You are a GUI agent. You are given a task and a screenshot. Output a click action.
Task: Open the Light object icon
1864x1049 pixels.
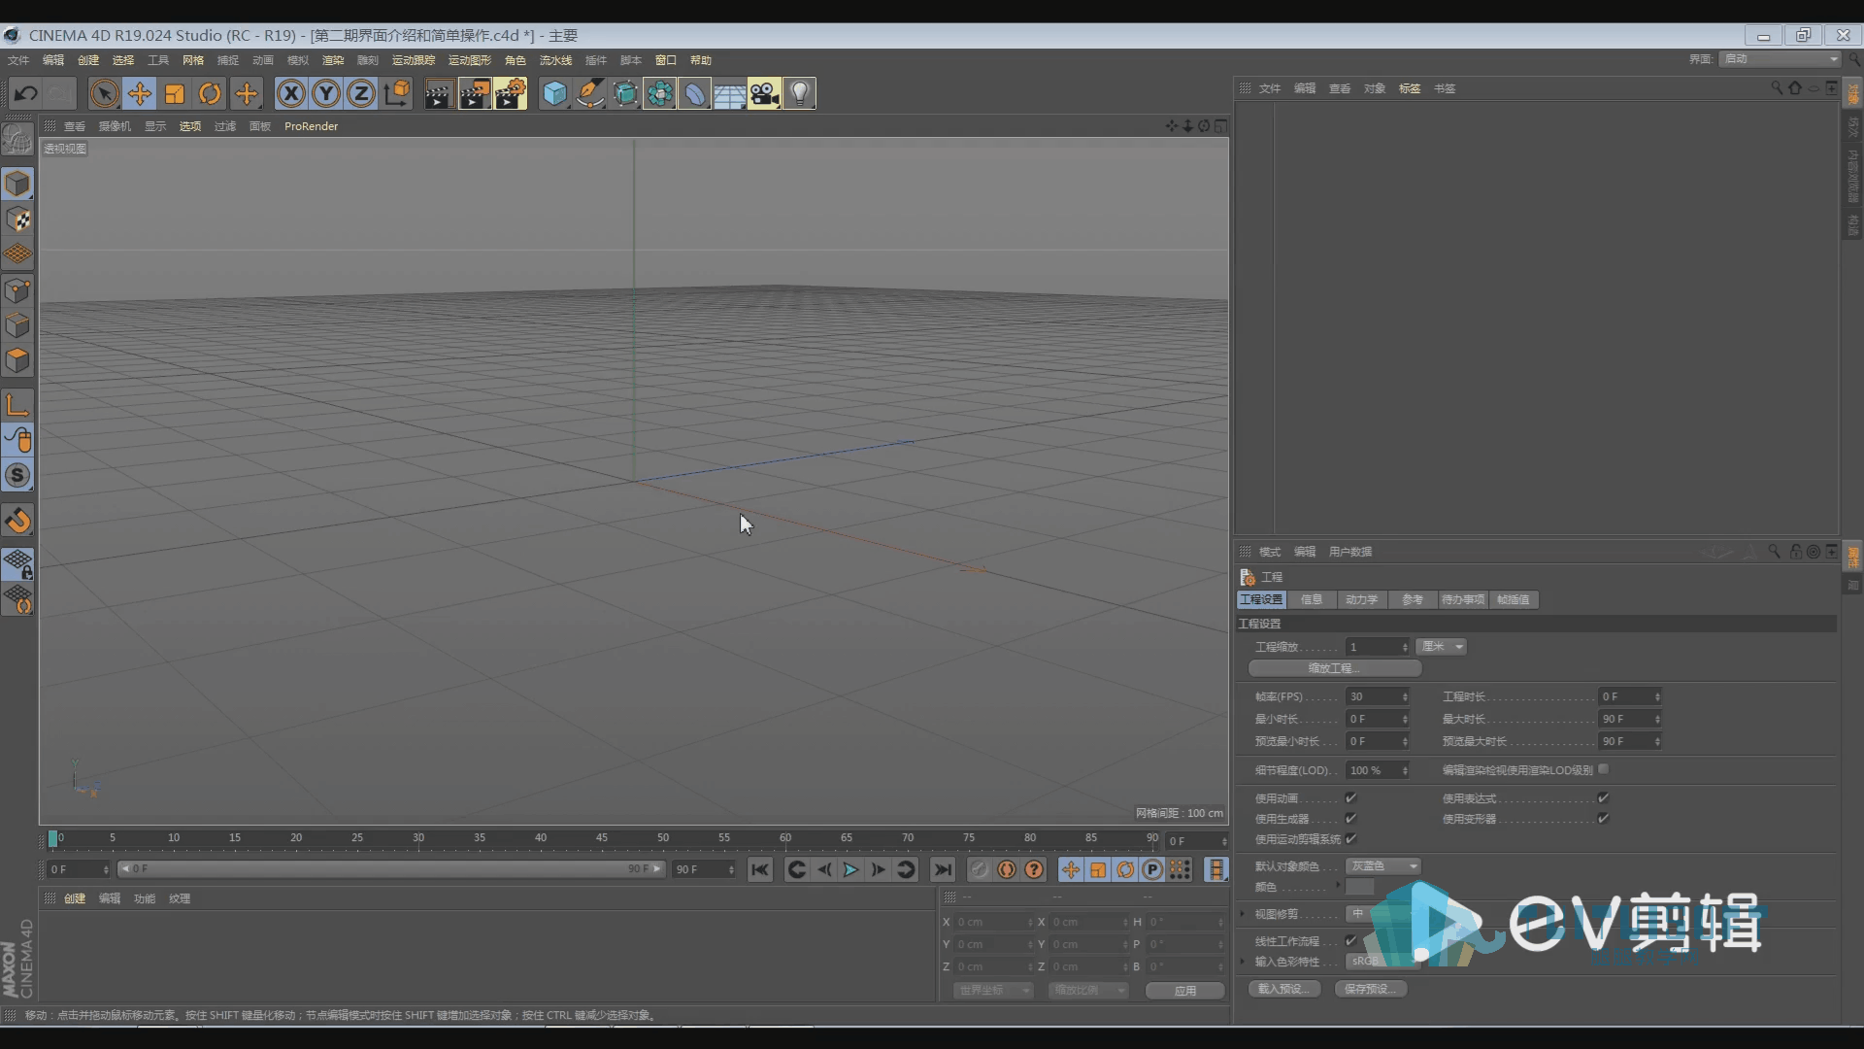[799, 94]
